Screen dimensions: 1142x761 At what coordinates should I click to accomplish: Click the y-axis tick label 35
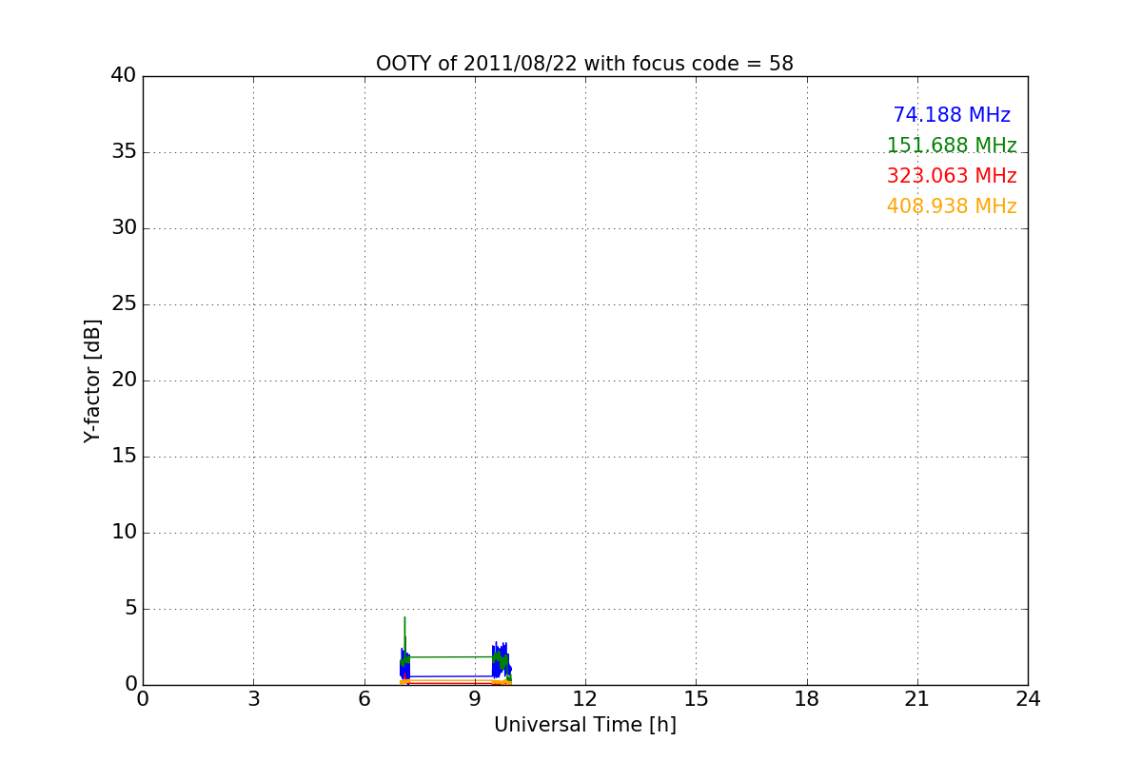(x=124, y=152)
